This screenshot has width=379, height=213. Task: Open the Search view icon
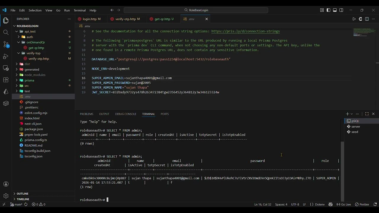[6, 32]
